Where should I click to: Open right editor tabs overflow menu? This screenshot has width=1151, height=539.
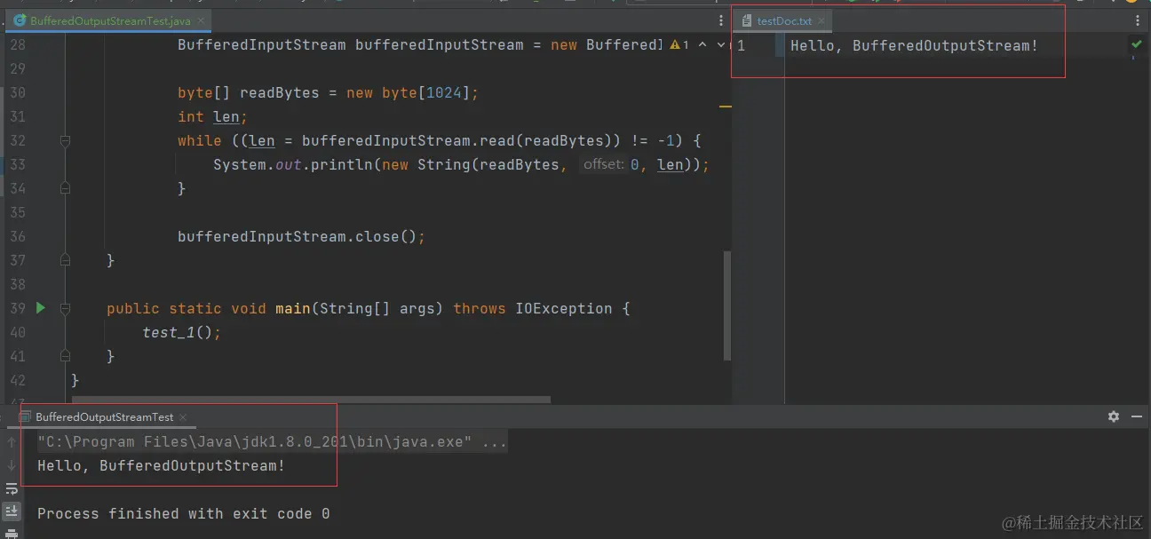point(1136,20)
